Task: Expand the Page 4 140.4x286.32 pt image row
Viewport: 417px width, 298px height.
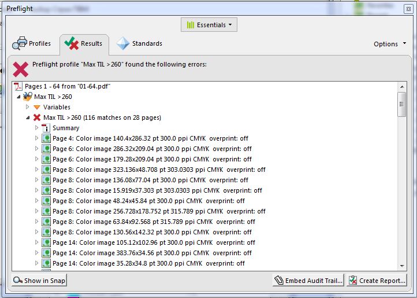Action: click(37, 138)
